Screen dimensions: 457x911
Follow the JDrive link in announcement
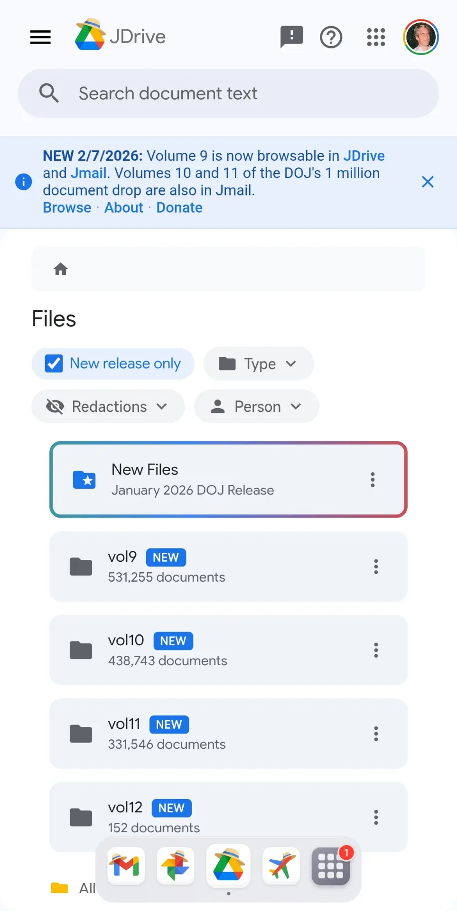pyautogui.click(x=364, y=156)
